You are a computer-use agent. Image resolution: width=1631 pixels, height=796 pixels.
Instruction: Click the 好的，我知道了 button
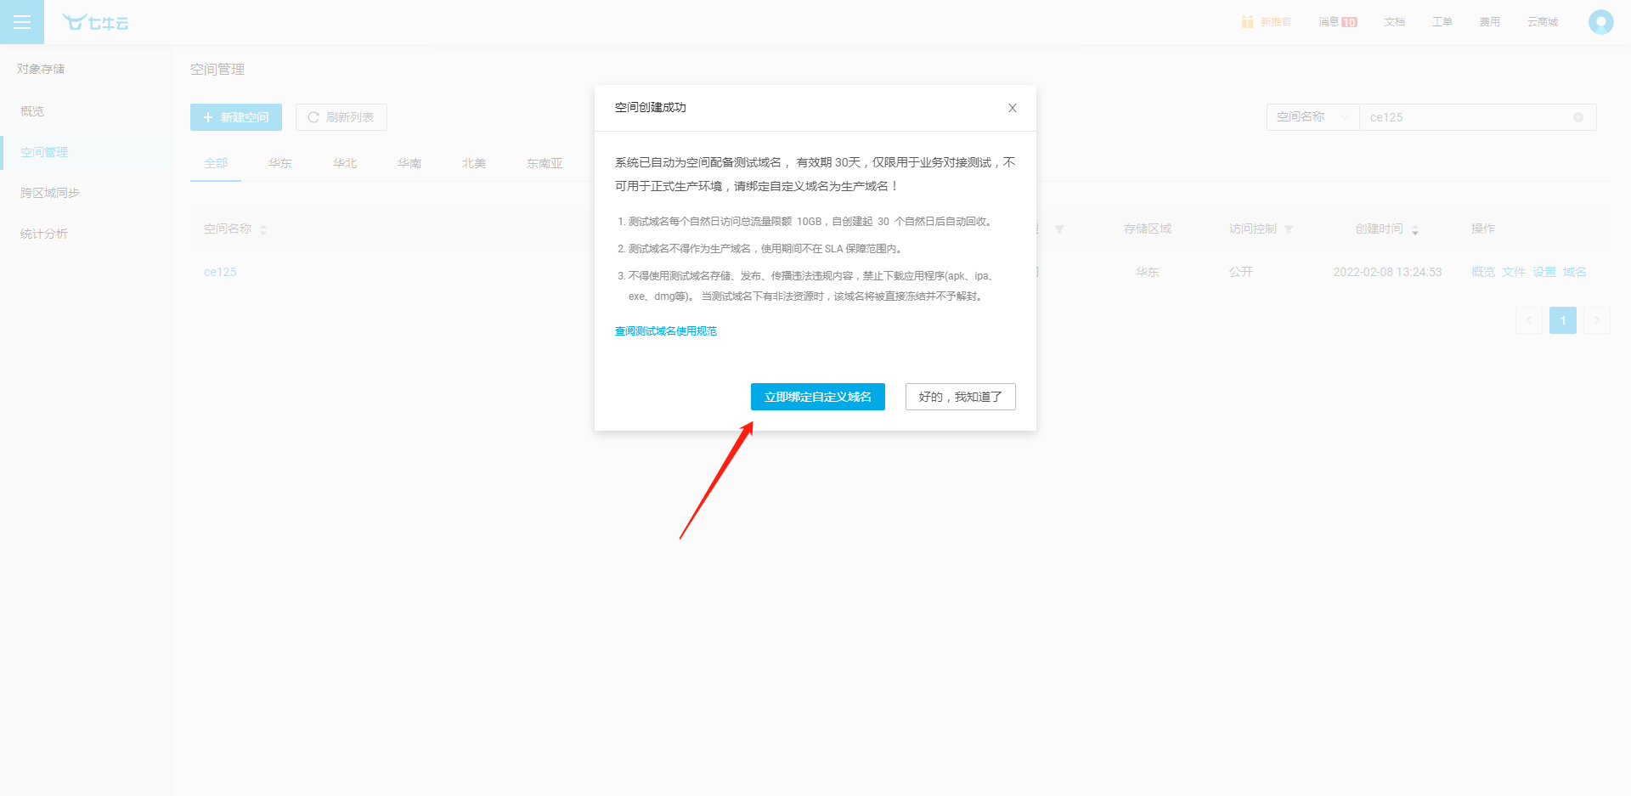pos(960,397)
